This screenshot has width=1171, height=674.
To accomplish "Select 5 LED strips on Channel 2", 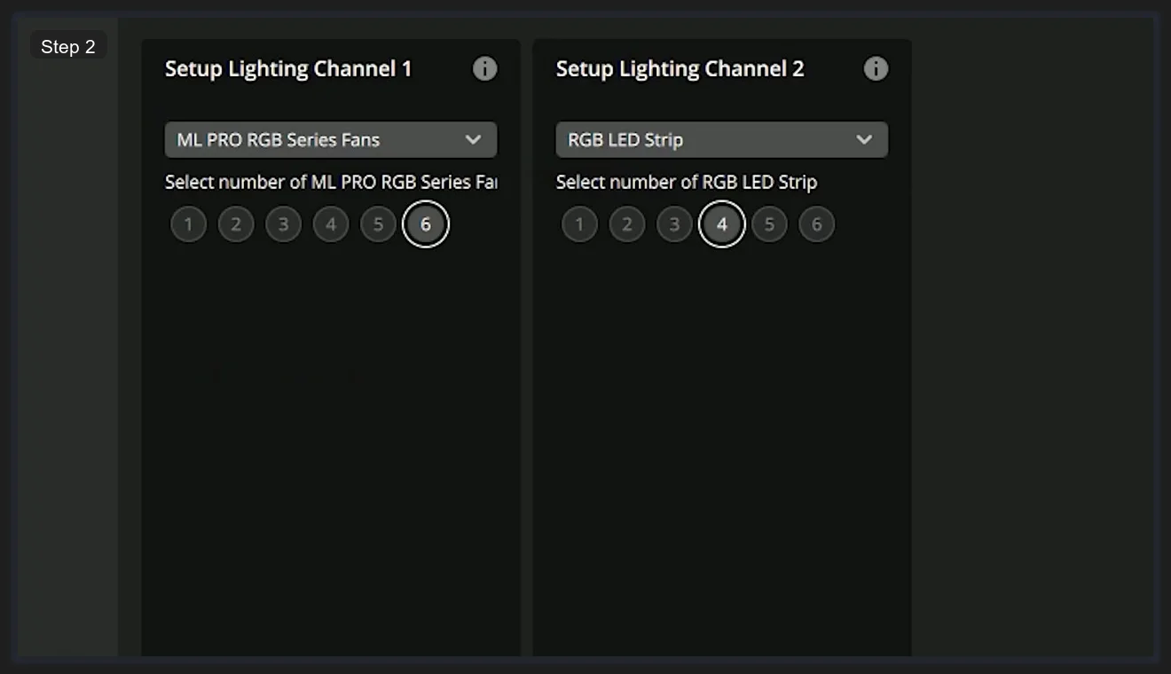I will click(x=769, y=223).
